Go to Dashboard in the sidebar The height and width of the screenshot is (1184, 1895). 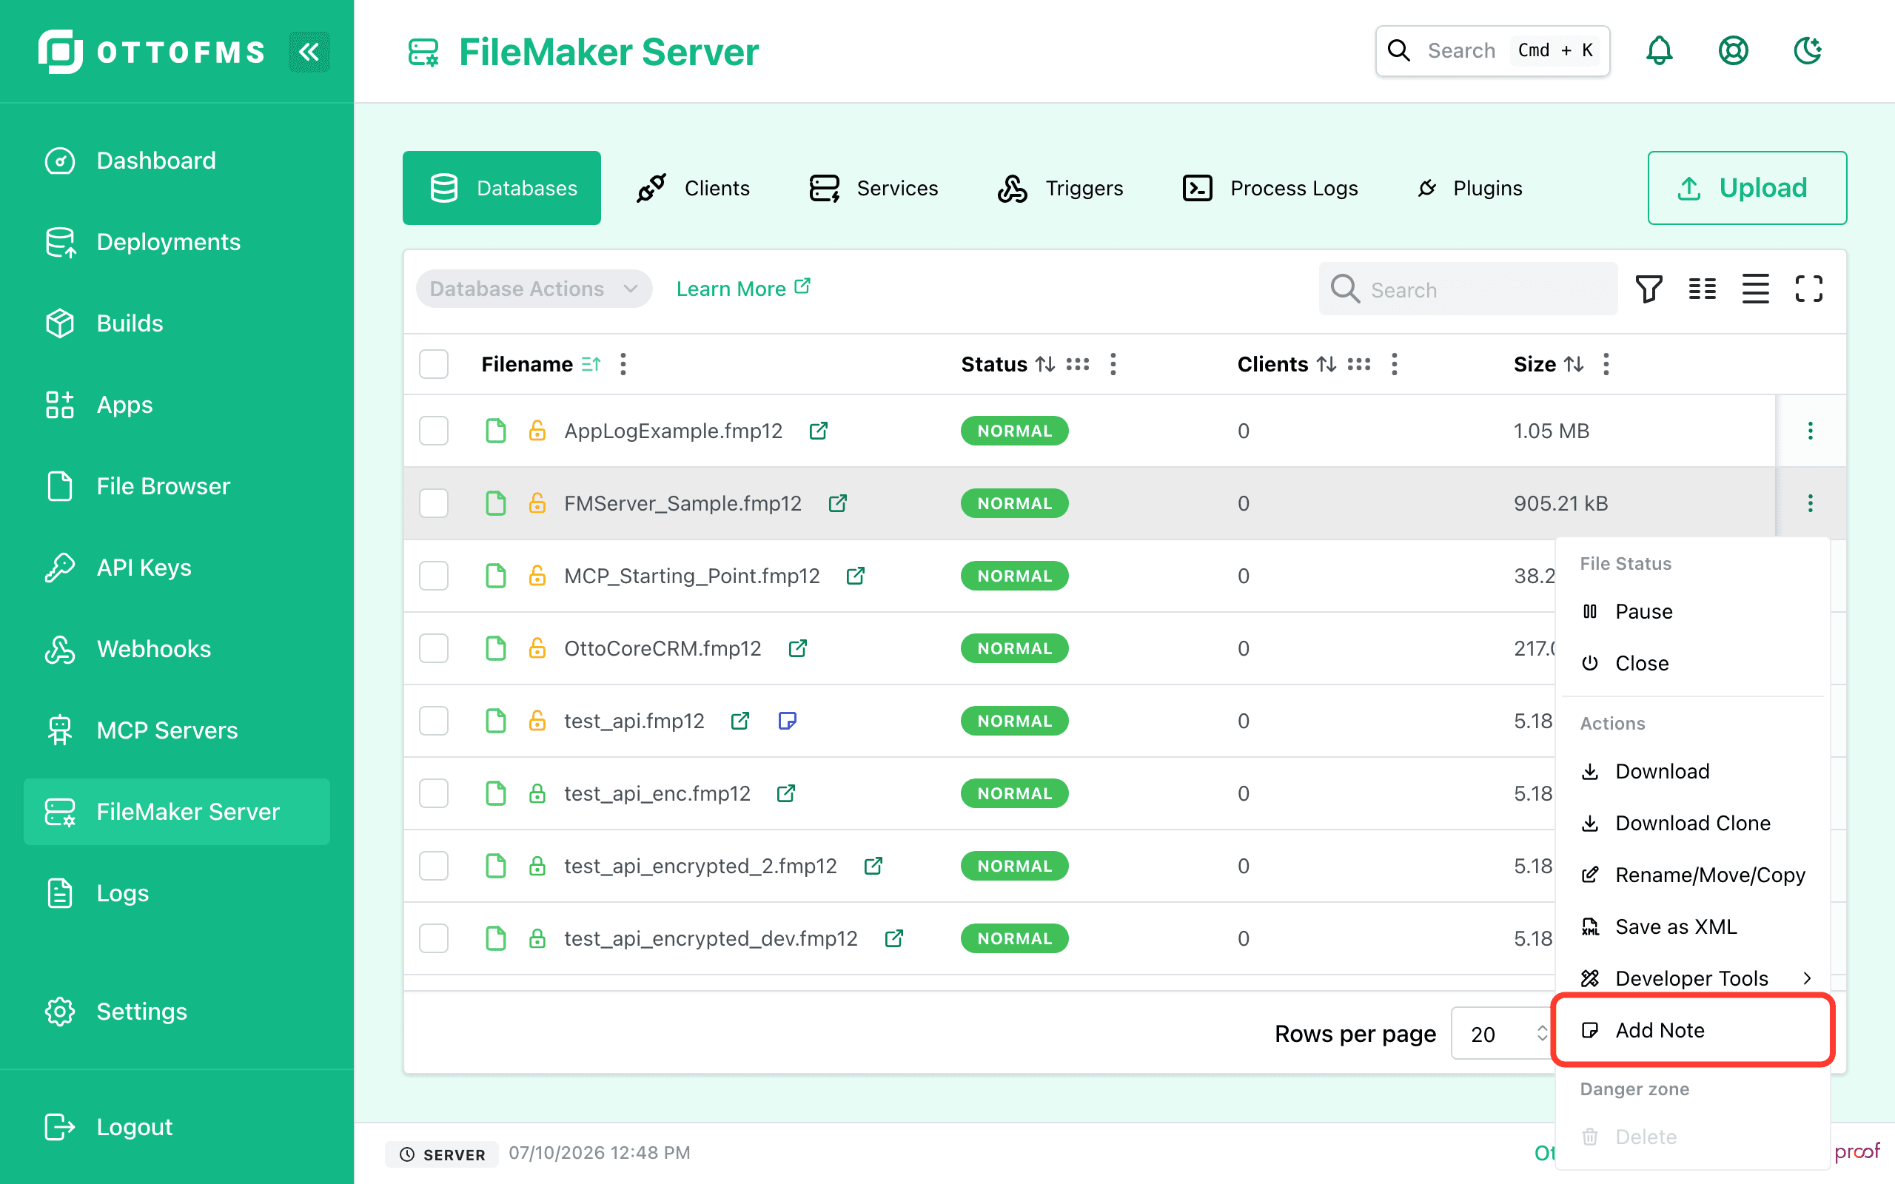coord(177,161)
